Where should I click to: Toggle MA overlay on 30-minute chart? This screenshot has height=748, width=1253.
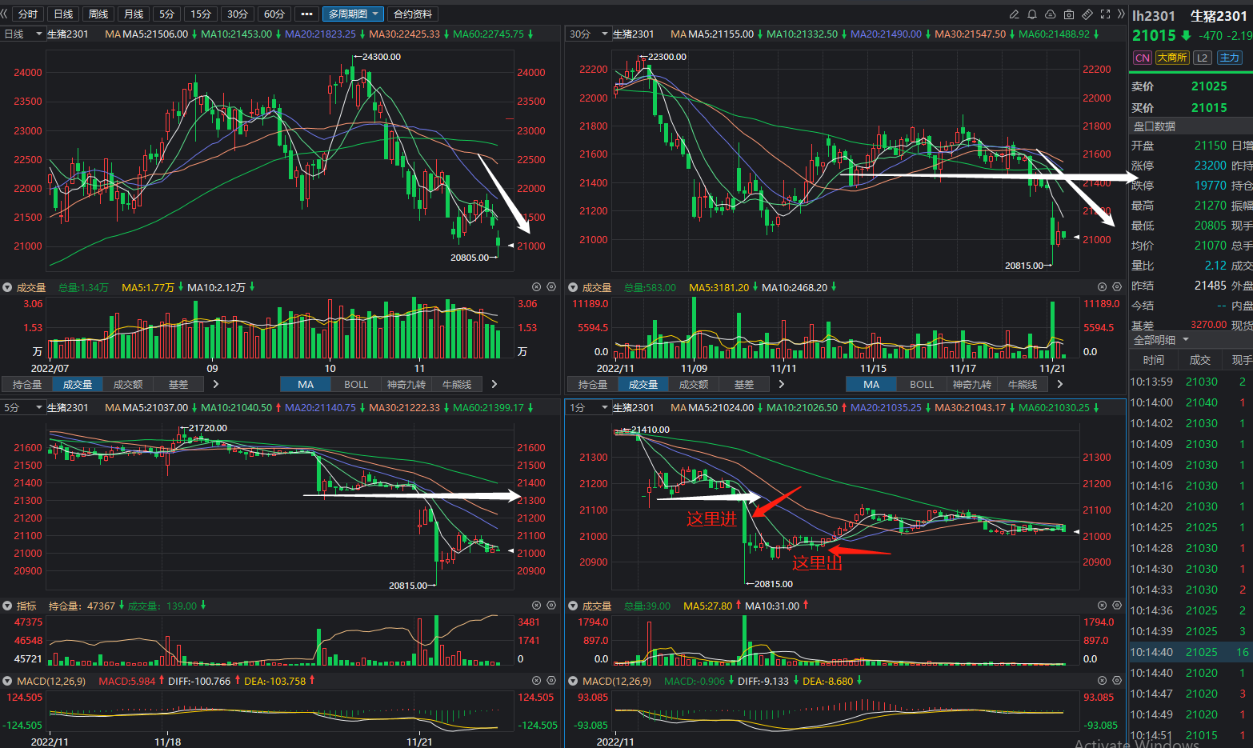pos(871,385)
